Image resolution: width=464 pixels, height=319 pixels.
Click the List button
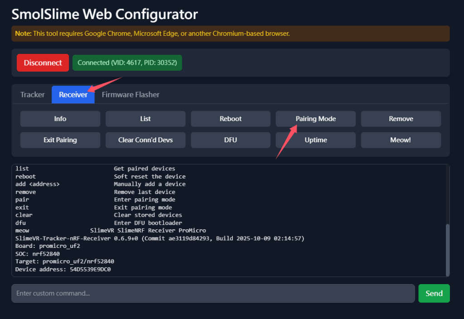145,119
